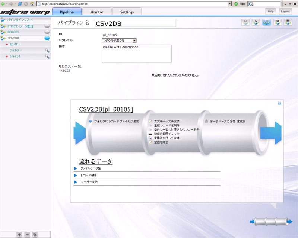Click the minus remove-pipeline button at sidebar bottom
Image resolution: width=298 pixels, height=238 pixels.
(x=27, y=235)
